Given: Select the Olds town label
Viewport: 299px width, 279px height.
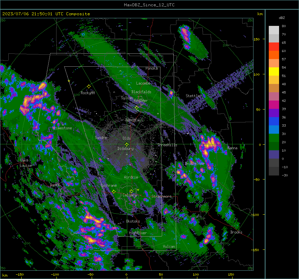Looking at the screenshot, I should click(x=127, y=138).
